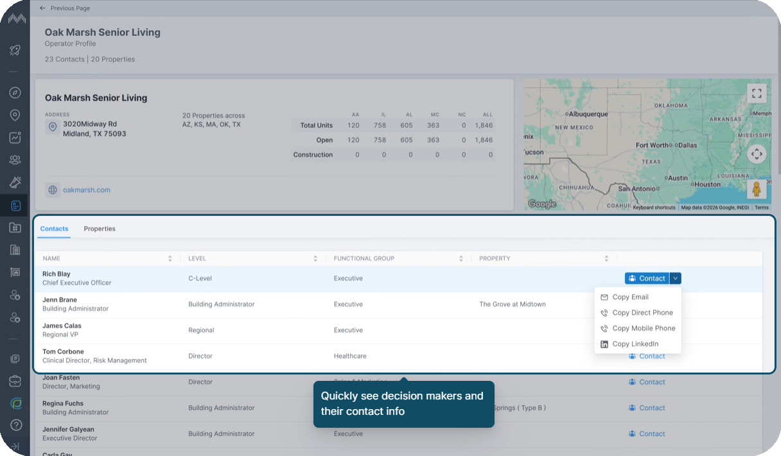Screen dimensions: 781x456
Task: Sort by Functional Group column
Action: (x=461, y=258)
